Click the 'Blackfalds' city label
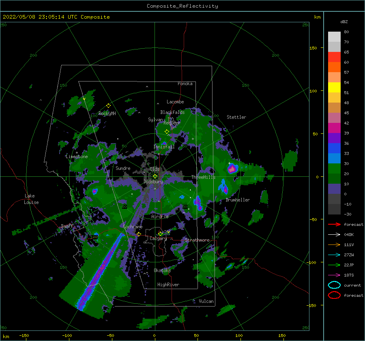Image resolution: width=365 pixels, height=341 pixels. [x=172, y=112]
